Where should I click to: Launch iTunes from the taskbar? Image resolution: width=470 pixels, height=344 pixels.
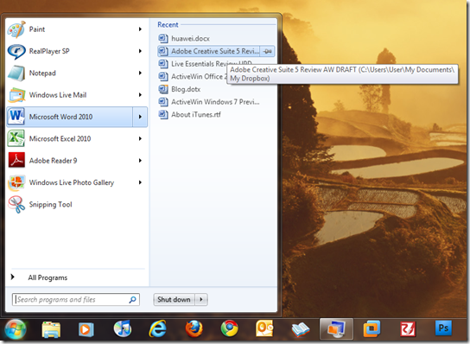tap(123, 328)
